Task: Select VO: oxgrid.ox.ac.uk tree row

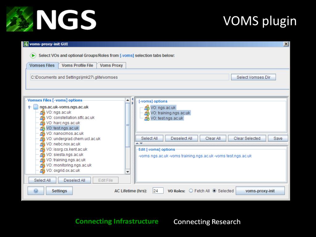Action: click(63, 170)
